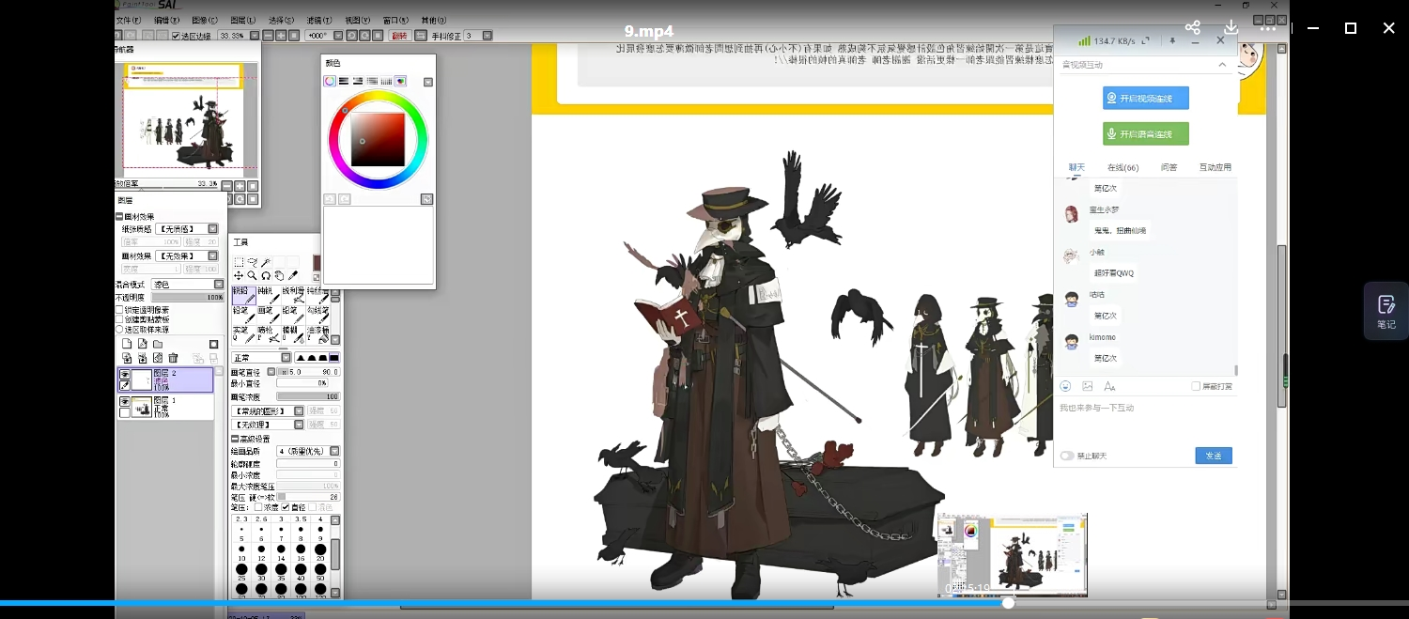Send the chat message
Image resolution: width=1409 pixels, height=619 pixels.
click(x=1214, y=456)
